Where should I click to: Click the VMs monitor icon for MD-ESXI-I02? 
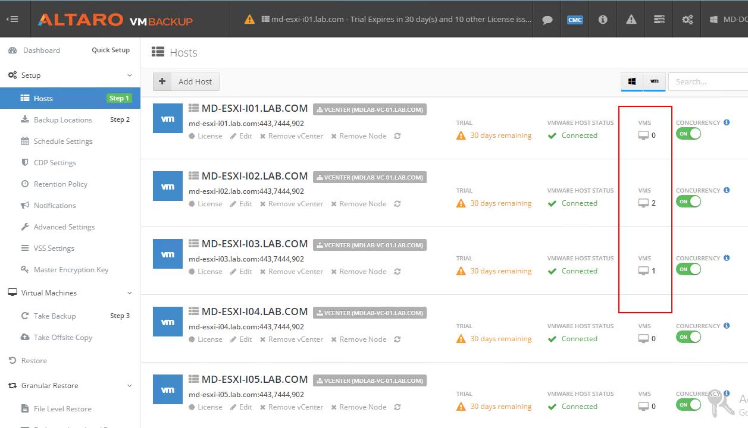tap(643, 203)
